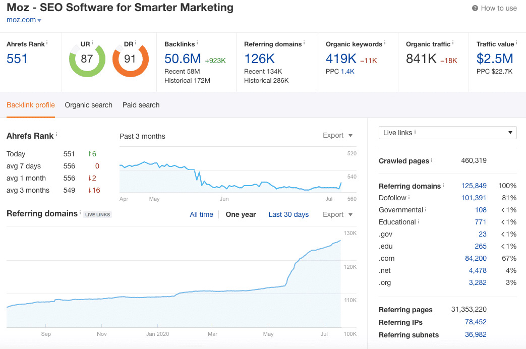
Task: Click info icon beside DR gauge label
Action: (x=136, y=43)
